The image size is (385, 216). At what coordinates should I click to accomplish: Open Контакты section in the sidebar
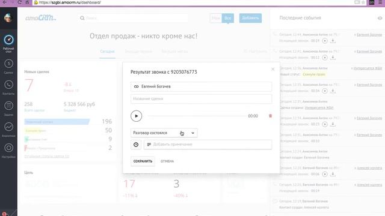pyautogui.click(x=8, y=88)
